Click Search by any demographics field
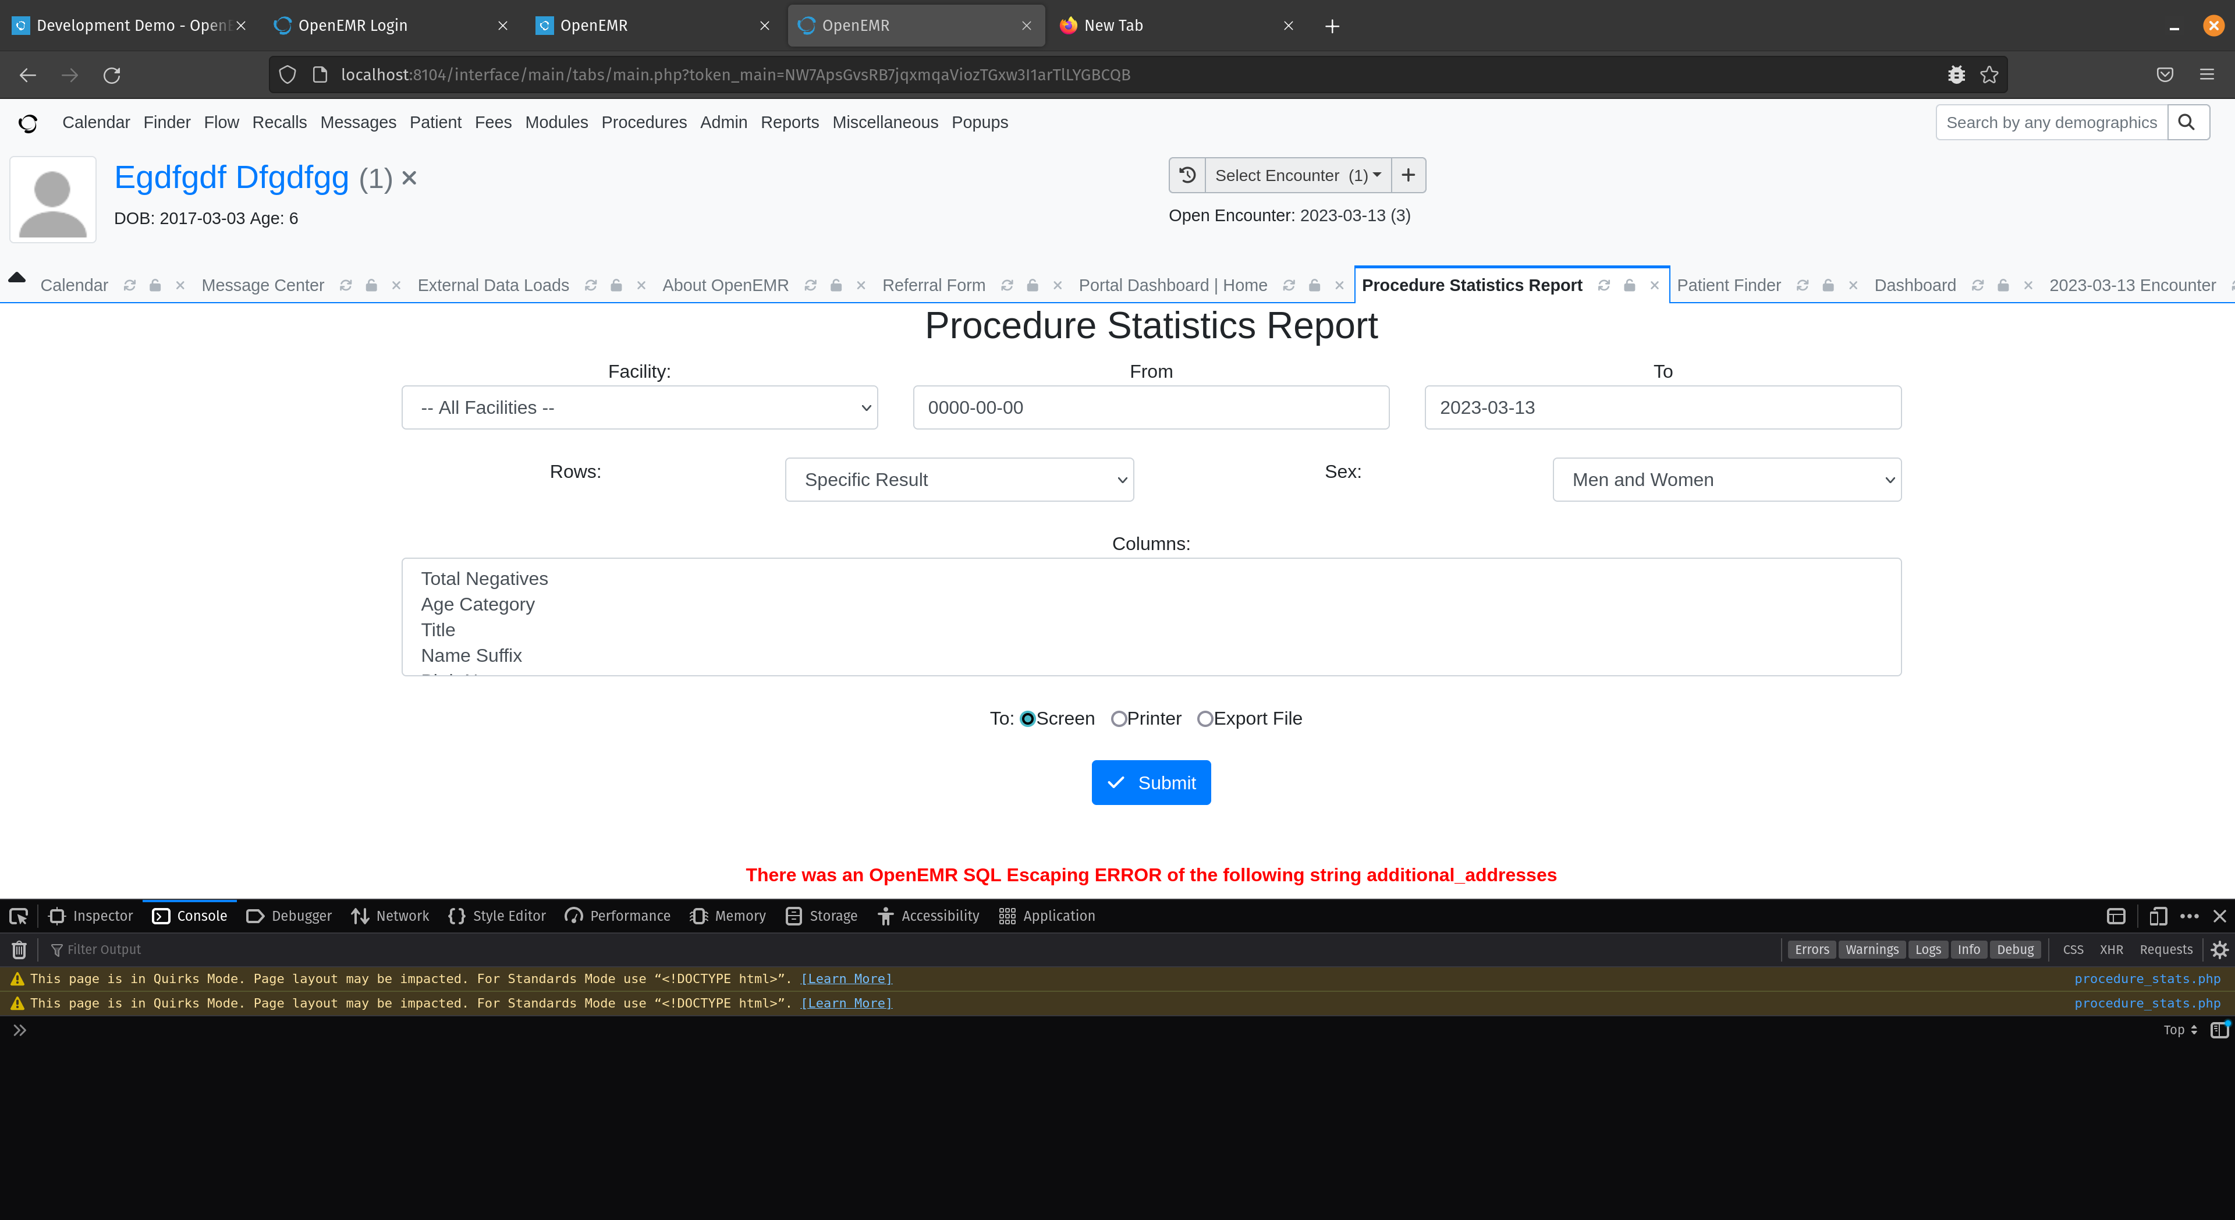 [2051, 122]
